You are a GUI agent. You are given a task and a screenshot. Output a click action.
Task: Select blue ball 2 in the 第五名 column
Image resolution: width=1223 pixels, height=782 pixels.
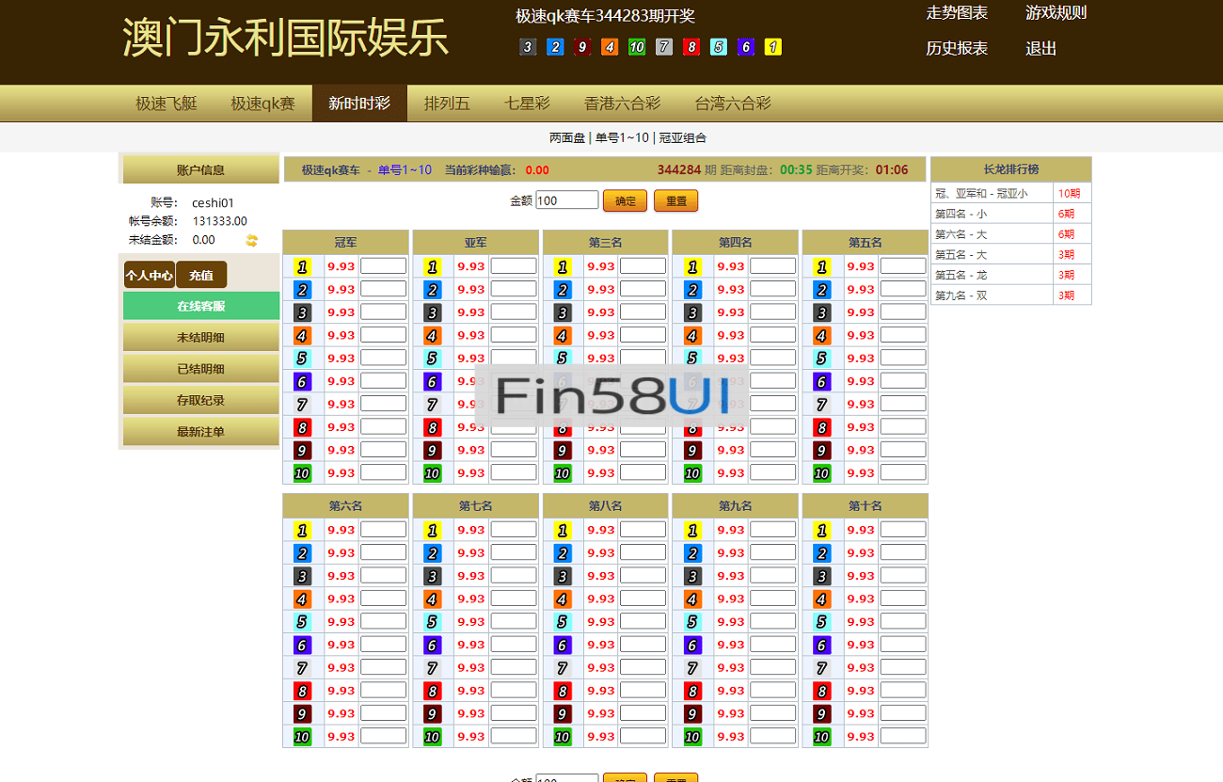pos(820,289)
